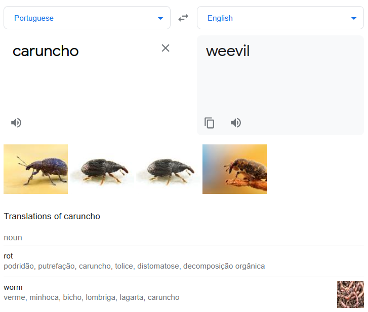This screenshot has height=312, width=368.
Task: Open the worm thumbnail image
Action: [350, 294]
